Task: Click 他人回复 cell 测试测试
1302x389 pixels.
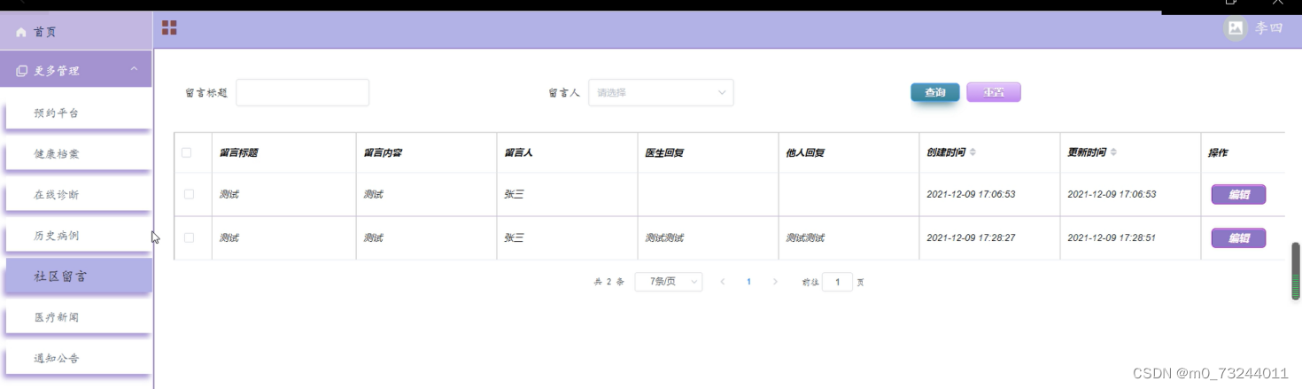Action: click(805, 237)
